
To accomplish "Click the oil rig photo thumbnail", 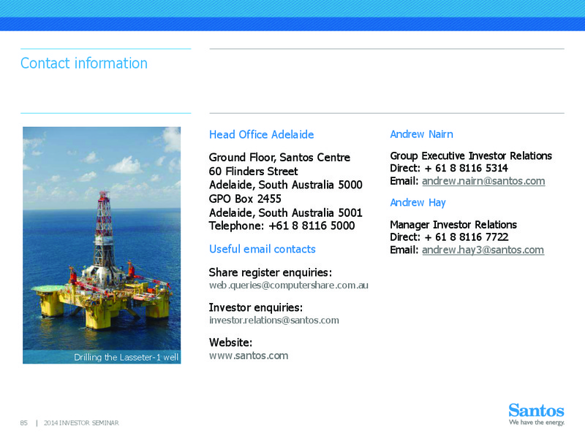I will click(102, 245).
